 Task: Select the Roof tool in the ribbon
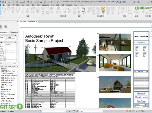(x=28, y=10)
